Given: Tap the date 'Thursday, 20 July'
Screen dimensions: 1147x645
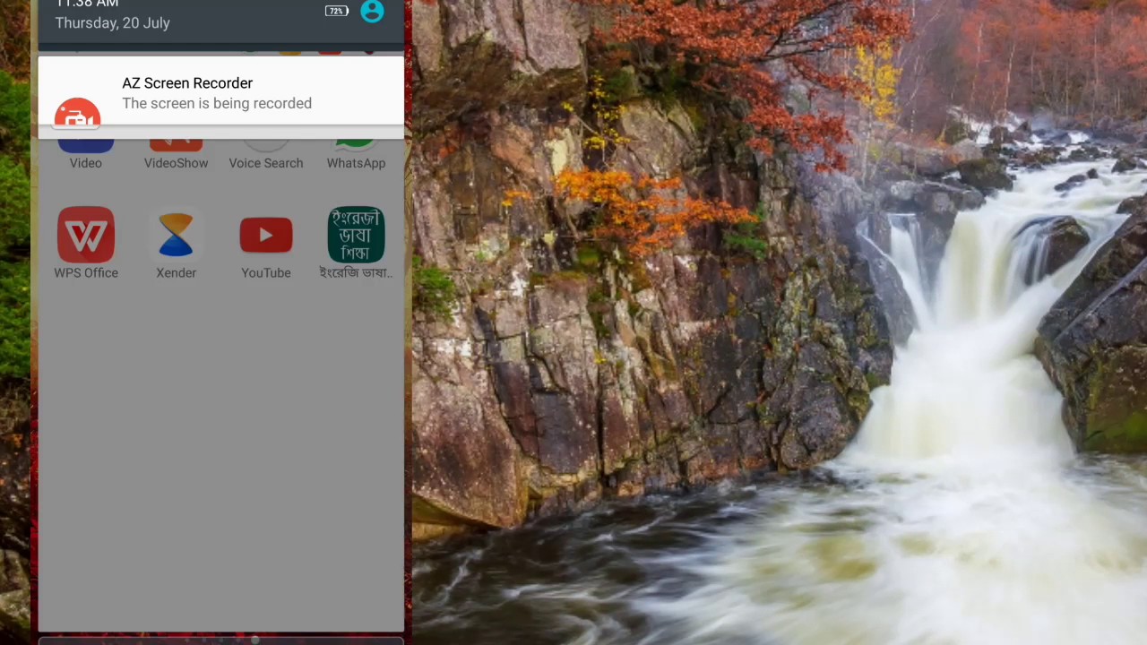Looking at the screenshot, I should [x=113, y=23].
